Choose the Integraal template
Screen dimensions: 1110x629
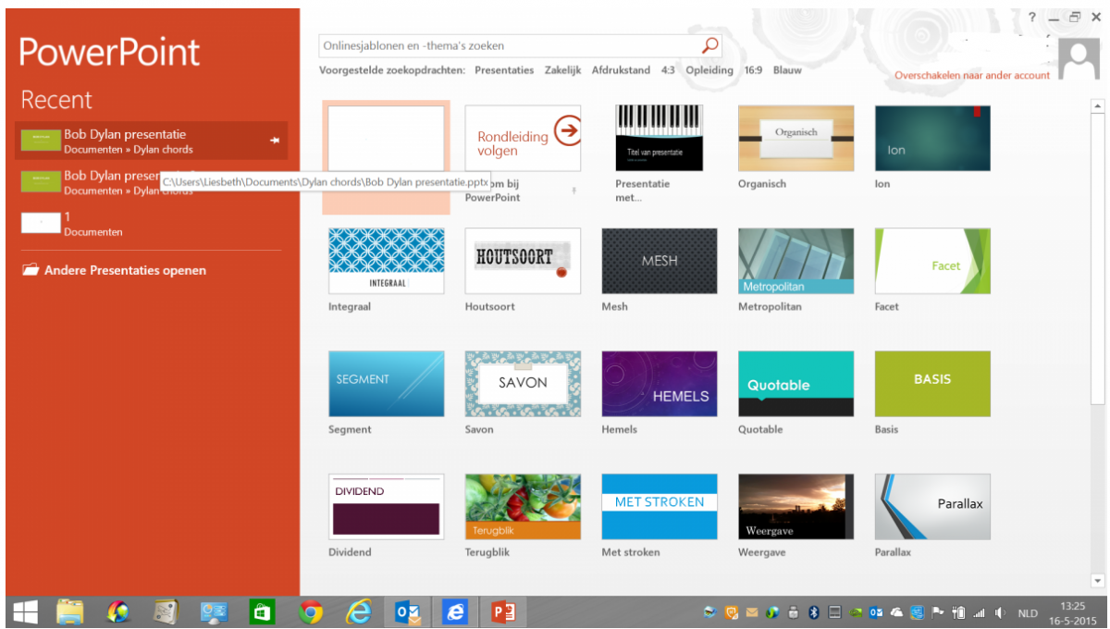coord(386,261)
